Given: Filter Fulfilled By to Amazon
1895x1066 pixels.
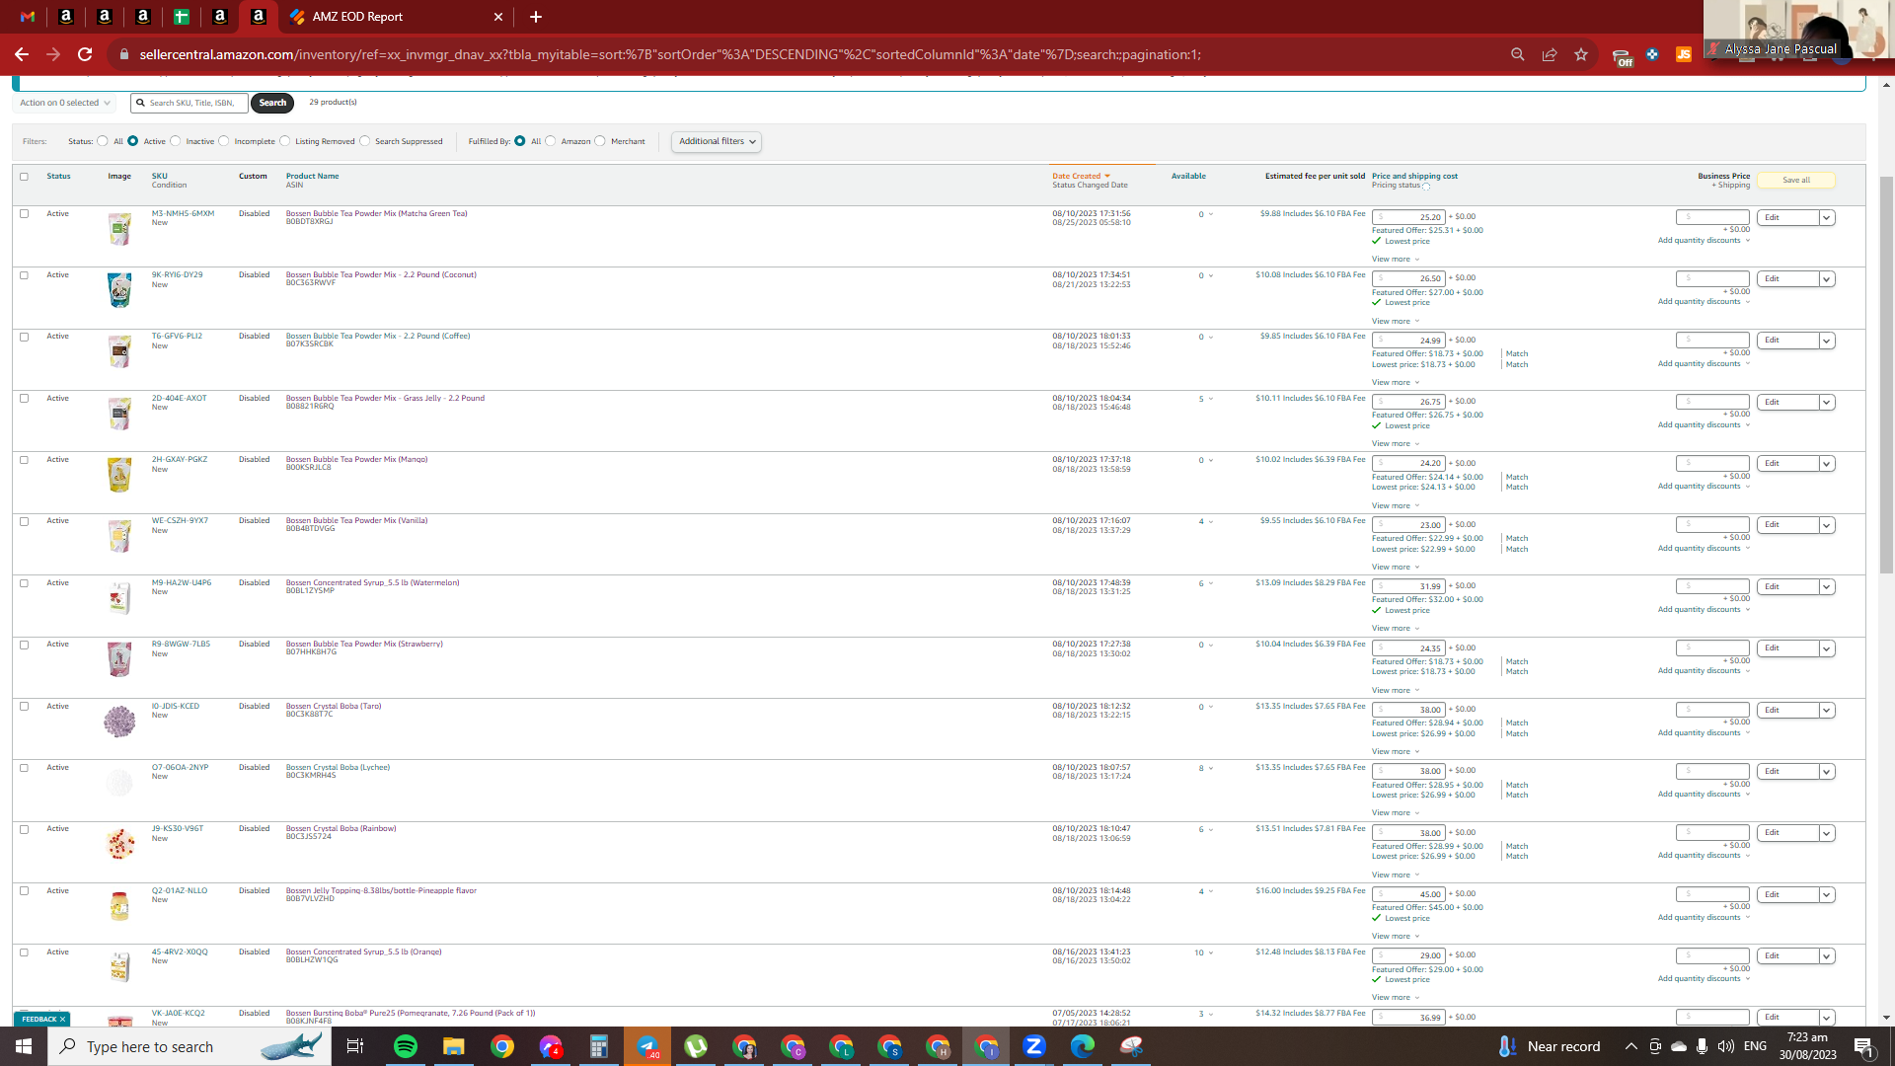Looking at the screenshot, I should coord(551,141).
